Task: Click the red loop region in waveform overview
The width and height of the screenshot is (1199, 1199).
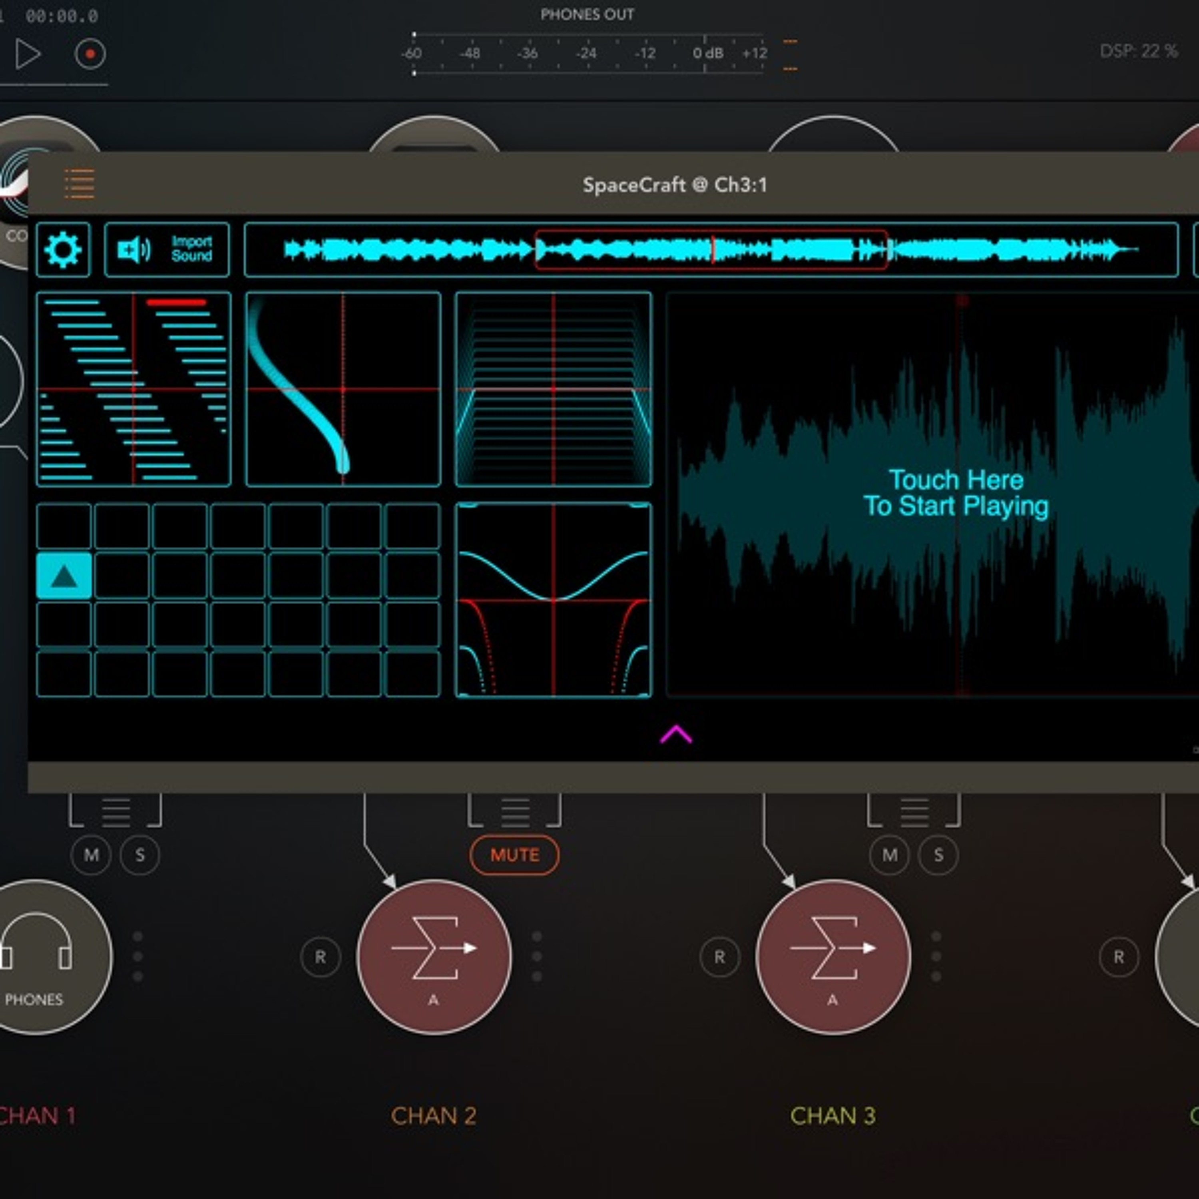Action: click(711, 249)
